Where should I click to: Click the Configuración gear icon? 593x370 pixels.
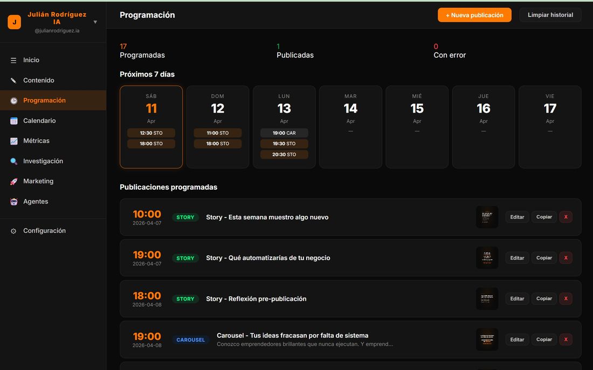13,231
